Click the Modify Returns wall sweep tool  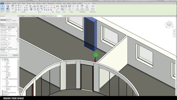click(93, 8)
